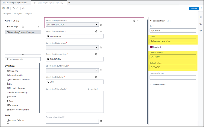Click the CITY column field
Image resolution: width=204 pixels, height=127 pixels.
click(x=75, y=82)
